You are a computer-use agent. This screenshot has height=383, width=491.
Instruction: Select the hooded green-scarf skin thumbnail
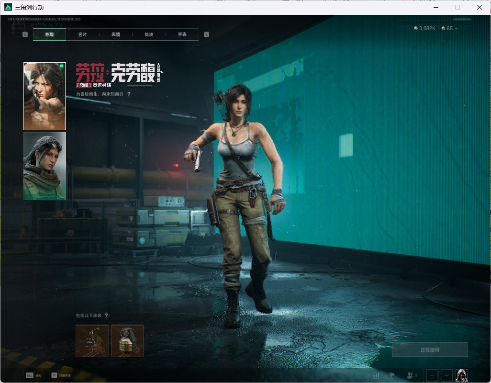45,166
